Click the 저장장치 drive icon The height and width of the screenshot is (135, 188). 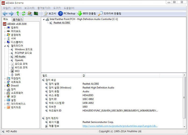coord(8,79)
